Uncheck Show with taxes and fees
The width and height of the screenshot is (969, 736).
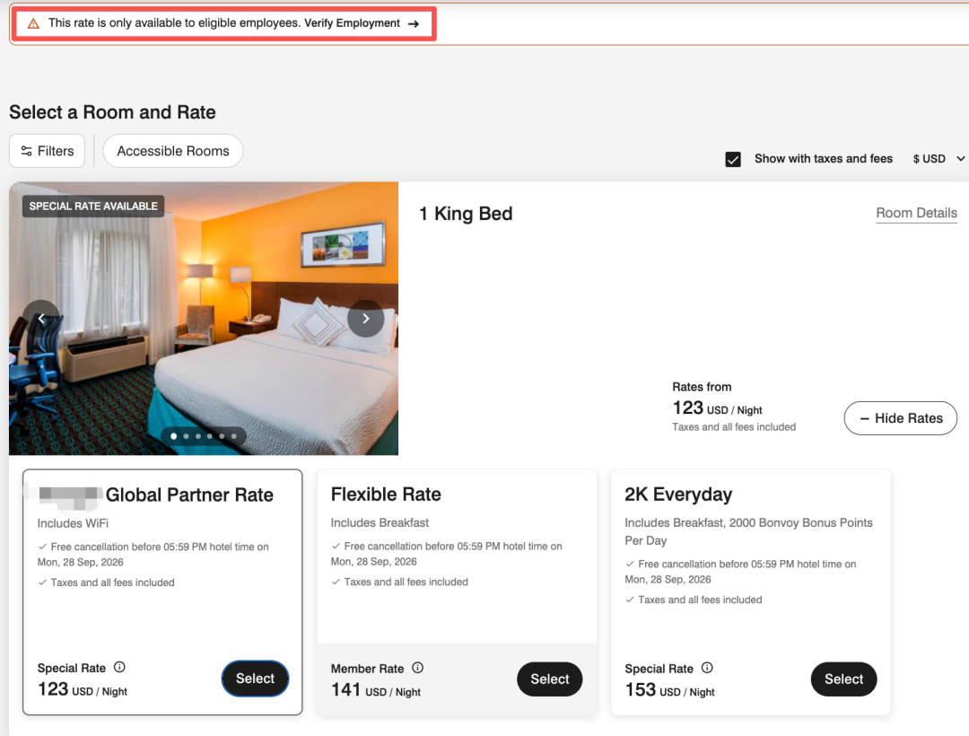[x=733, y=160]
